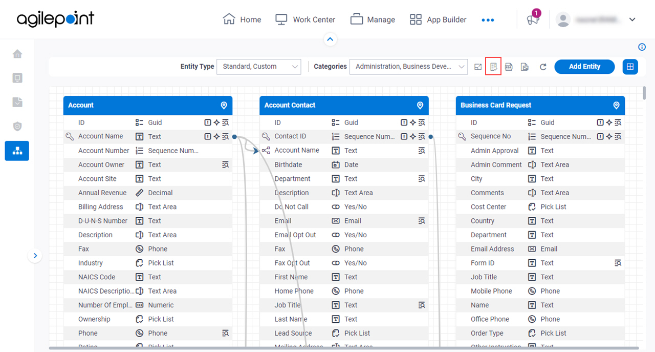Select the Cost Center field row
The image size is (655, 352).
click(x=540, y=207)
